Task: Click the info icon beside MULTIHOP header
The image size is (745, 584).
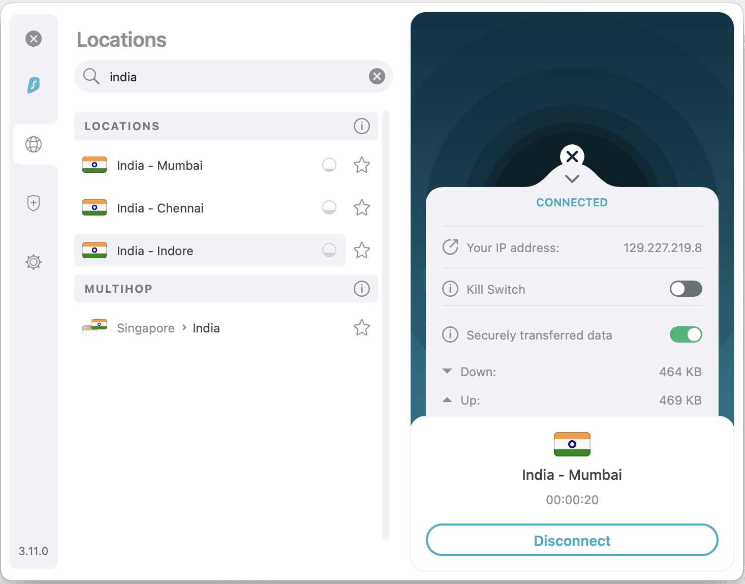Action: tap(361, 289)
